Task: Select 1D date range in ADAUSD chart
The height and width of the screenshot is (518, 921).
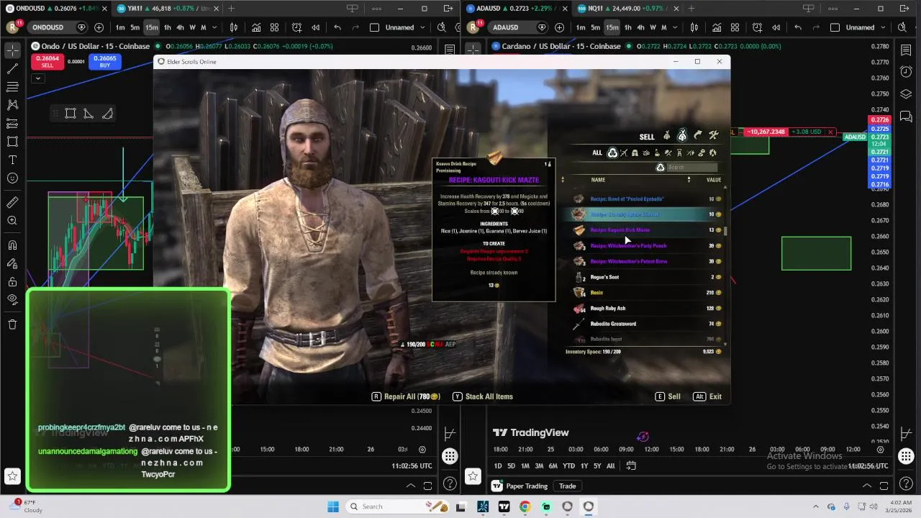Action: (498, 466)
